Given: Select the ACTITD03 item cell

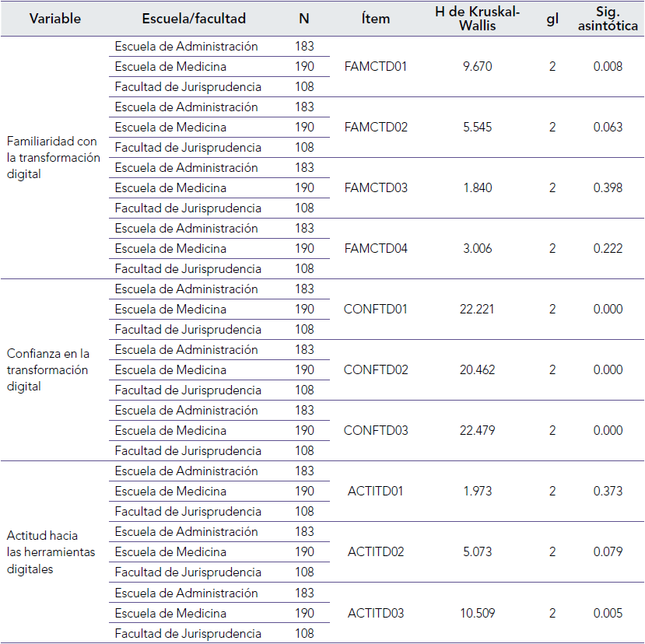Looking at the screenshot, I should tap(375, 613).
